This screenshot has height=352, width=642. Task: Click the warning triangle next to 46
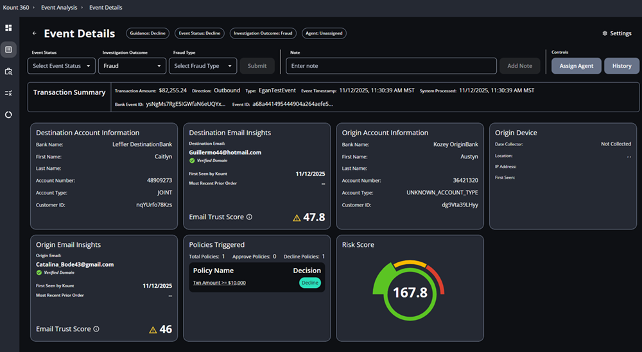click(153, 330)
